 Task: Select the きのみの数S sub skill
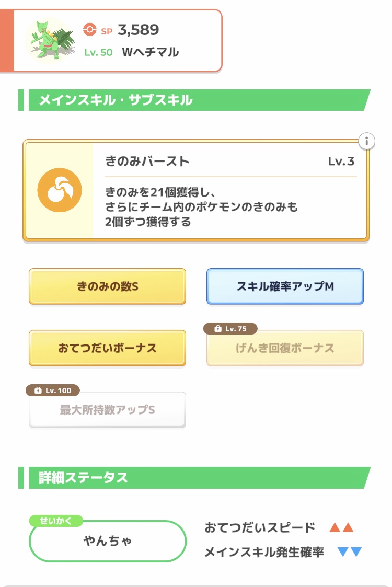(x=107, y=286)
